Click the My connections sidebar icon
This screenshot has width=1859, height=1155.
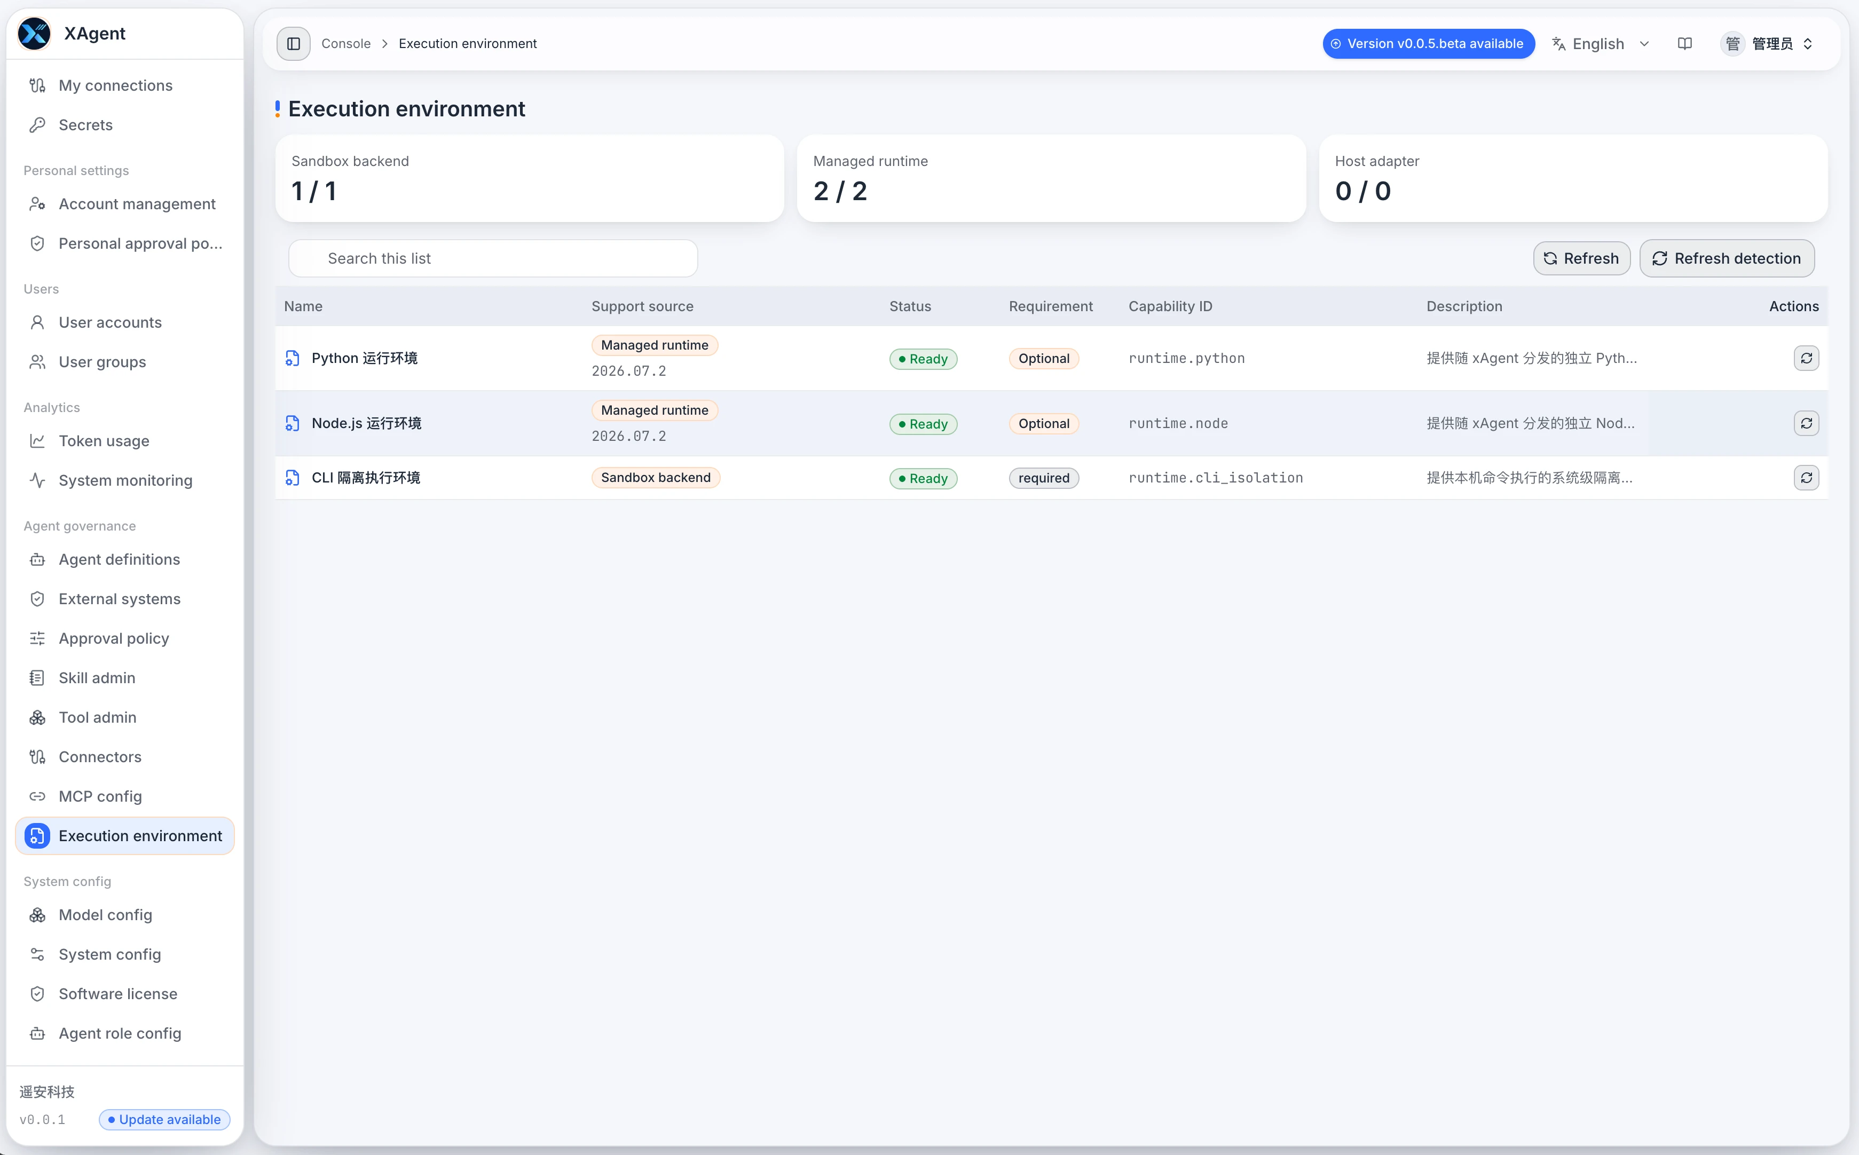coord(37,85)
